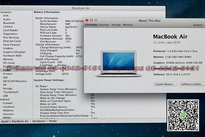Click Power in the bottom path bar

[x=53, y=121]
